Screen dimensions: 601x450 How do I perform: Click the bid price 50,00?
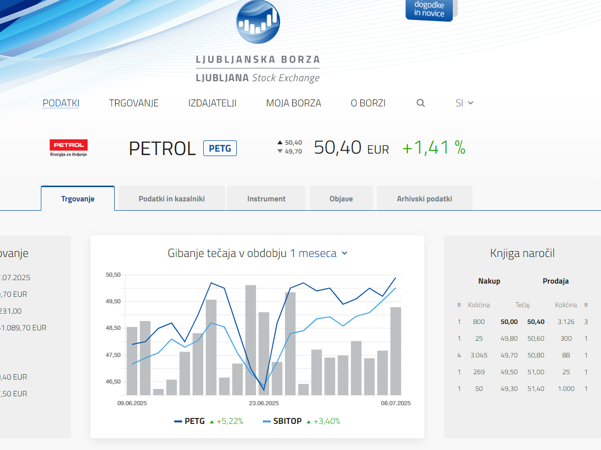509,321
